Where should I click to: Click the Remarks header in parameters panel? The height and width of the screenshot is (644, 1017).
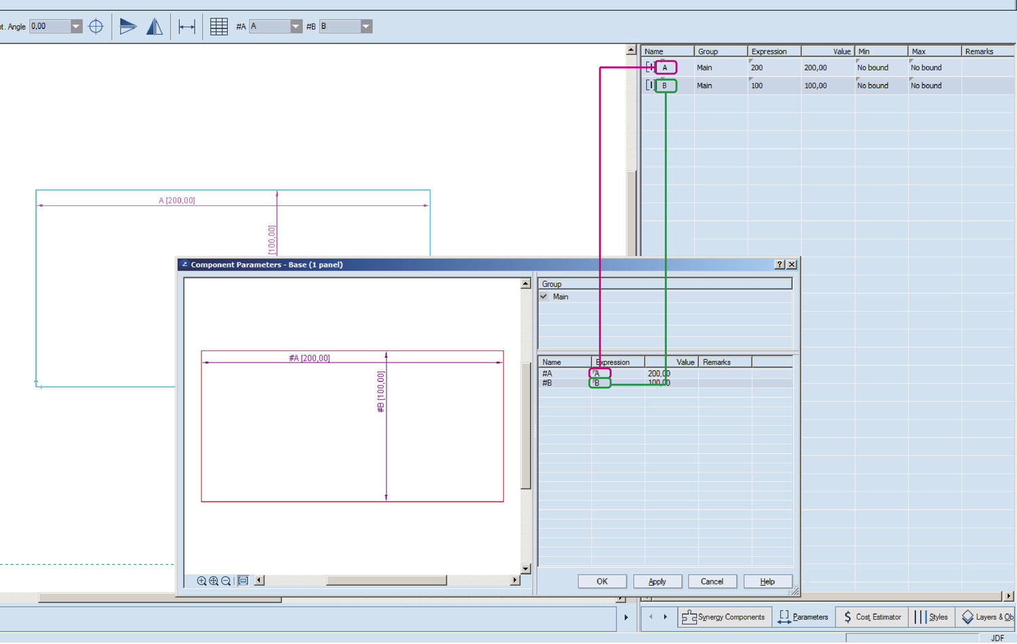(988, 52)
